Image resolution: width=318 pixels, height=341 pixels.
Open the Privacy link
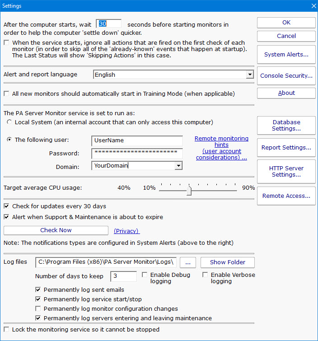126,231
